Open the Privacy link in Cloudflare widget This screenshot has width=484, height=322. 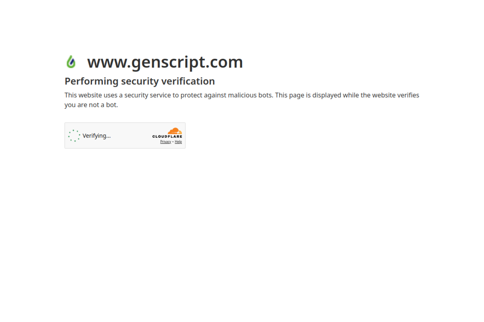(166, 142)
